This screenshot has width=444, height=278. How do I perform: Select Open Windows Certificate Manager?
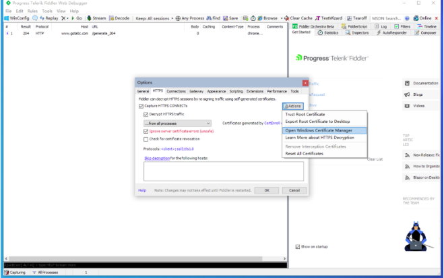[x=325, y=130]
